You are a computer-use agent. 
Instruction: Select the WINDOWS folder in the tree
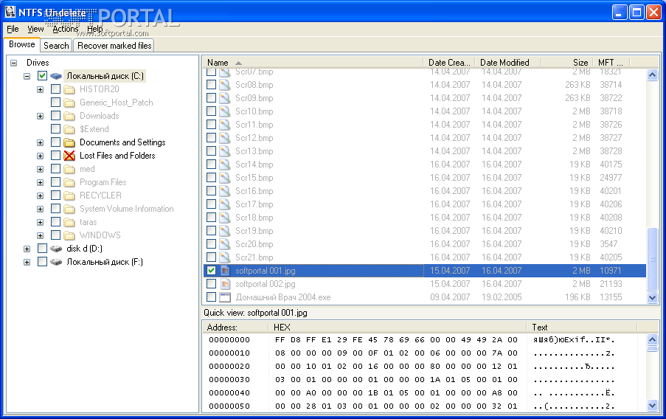[x=100, y=235]
